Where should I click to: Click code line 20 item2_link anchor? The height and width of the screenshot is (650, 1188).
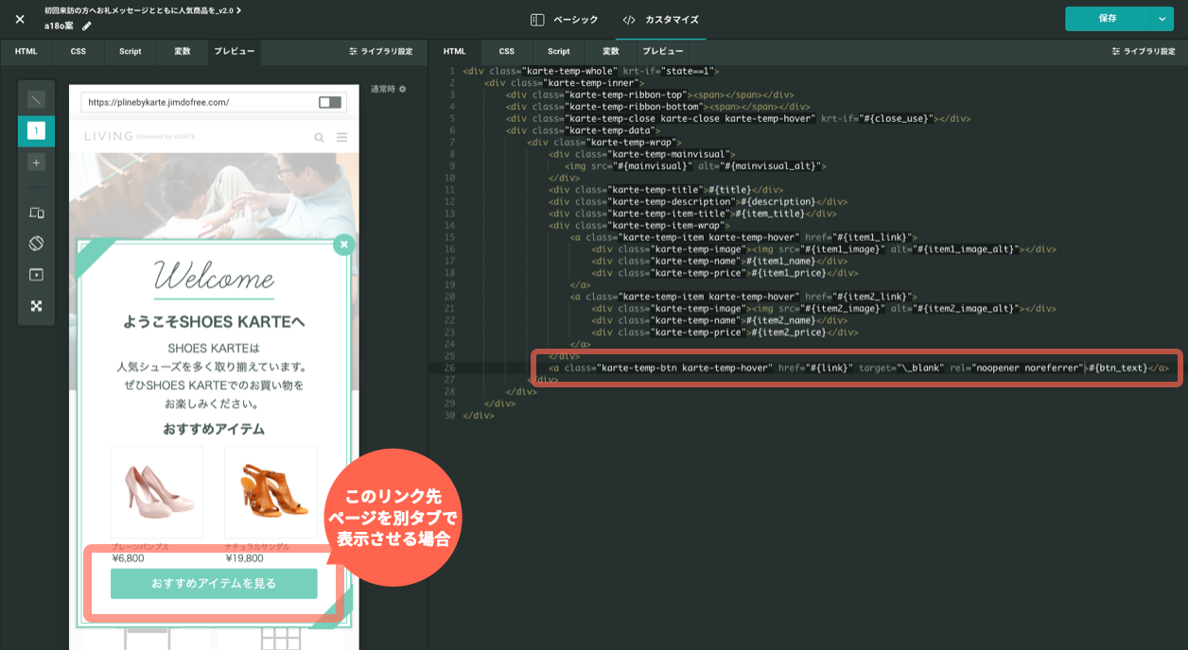pyautogui.click(x=743, y=297)
